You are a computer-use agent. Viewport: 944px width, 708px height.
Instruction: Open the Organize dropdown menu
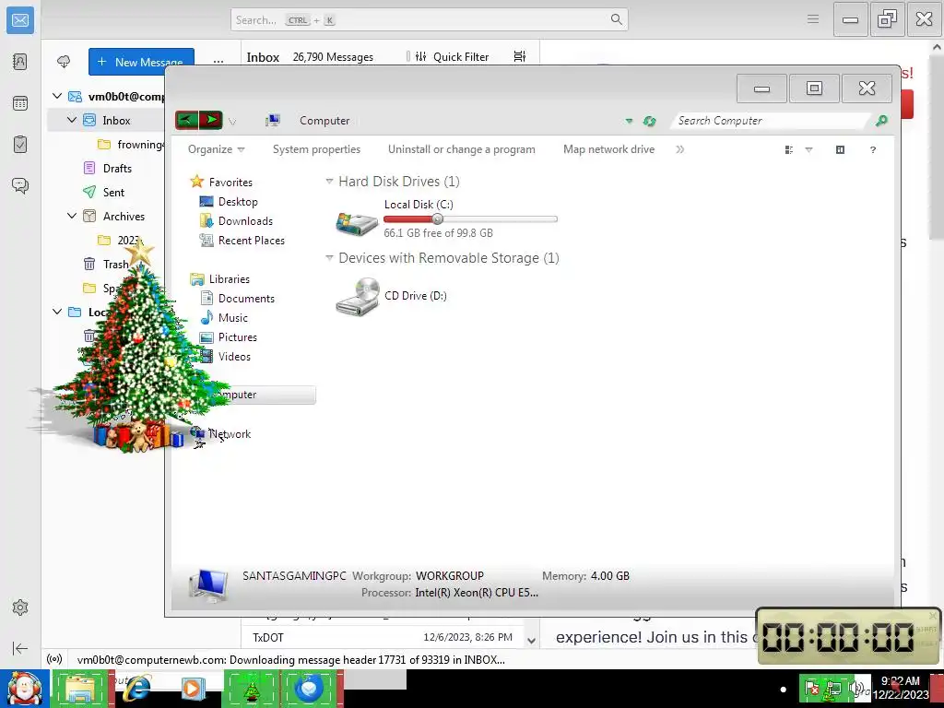[x=216, y=149]
